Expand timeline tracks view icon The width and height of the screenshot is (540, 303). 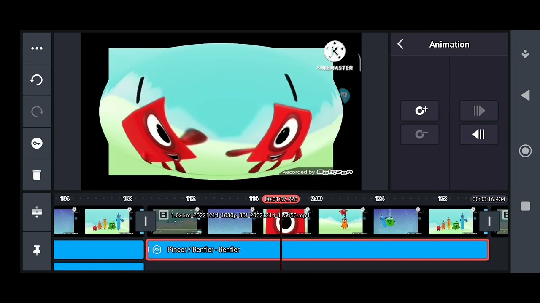click(37, 212)
